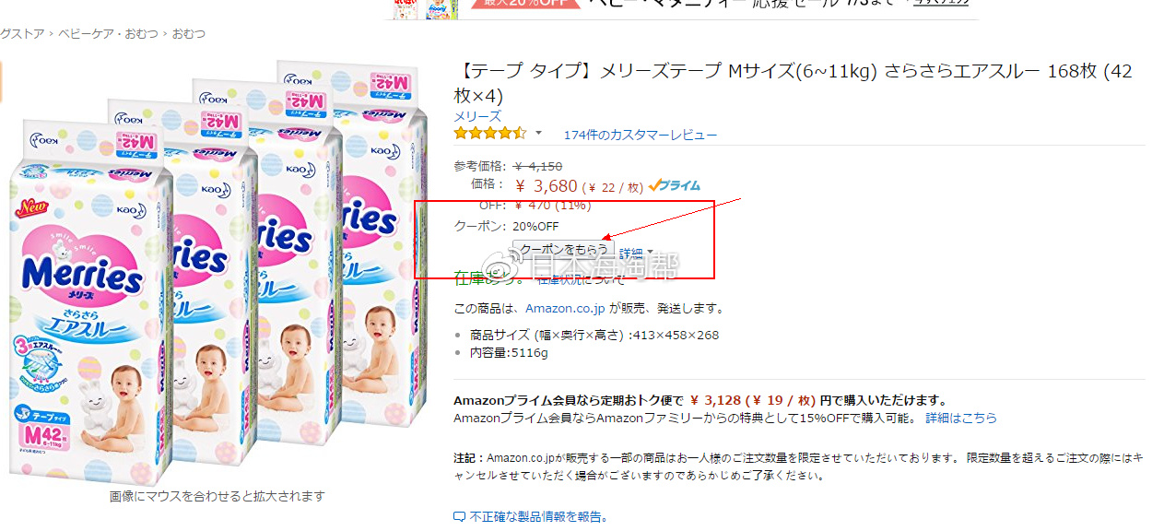Click the star rating icons
Viewport: 1164px width, 531px height.
click(490, 134)
